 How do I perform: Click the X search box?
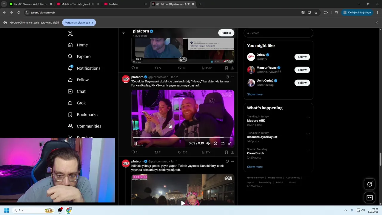(x=278, y=33)
